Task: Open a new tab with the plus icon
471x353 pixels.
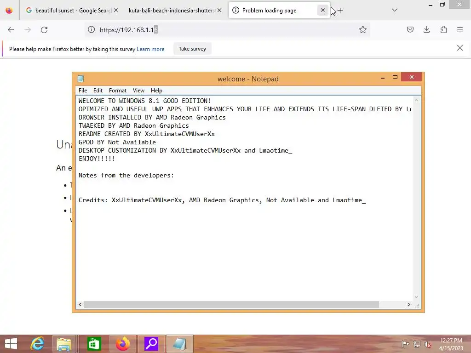Action: coord(340,11)
